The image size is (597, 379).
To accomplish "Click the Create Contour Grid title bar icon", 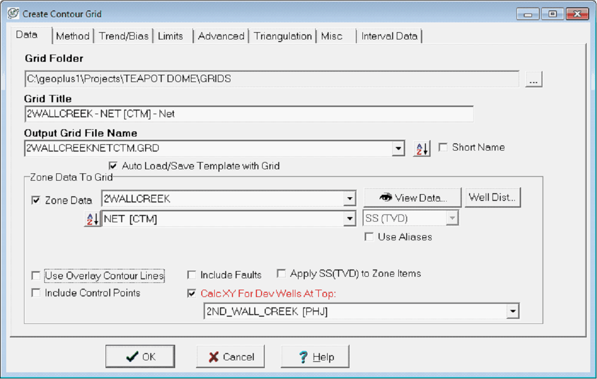I will 14,13.
